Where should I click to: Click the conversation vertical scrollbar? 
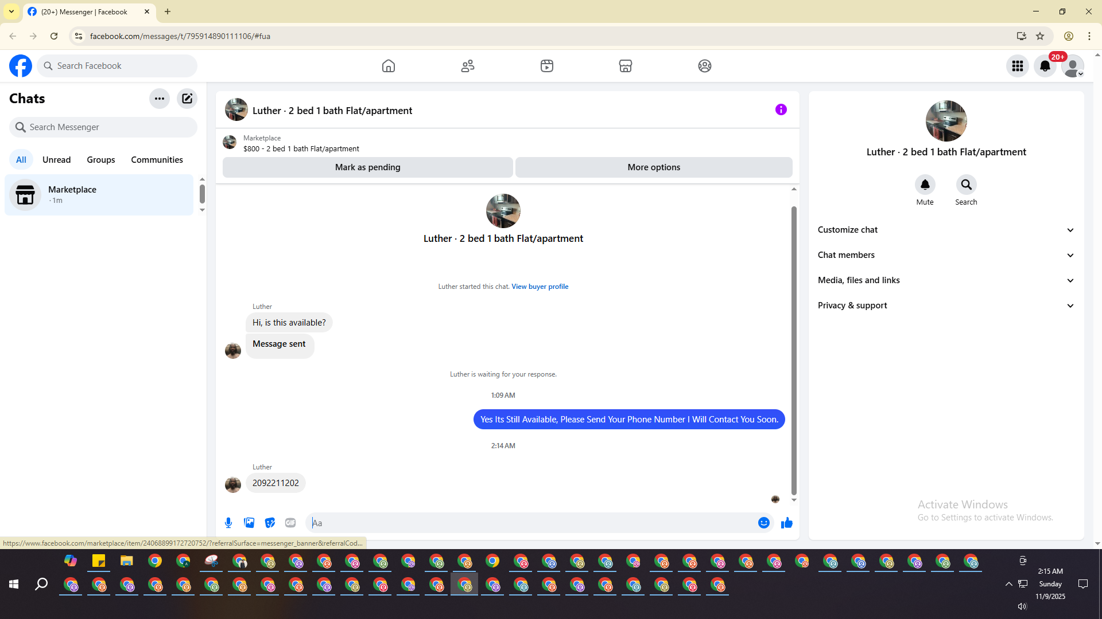pos(794,350)
